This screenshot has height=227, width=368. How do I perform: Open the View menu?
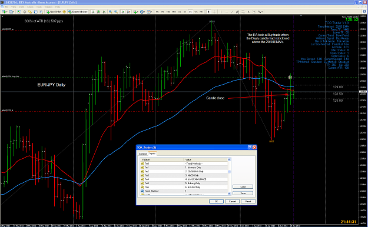[x=14, y=7]
